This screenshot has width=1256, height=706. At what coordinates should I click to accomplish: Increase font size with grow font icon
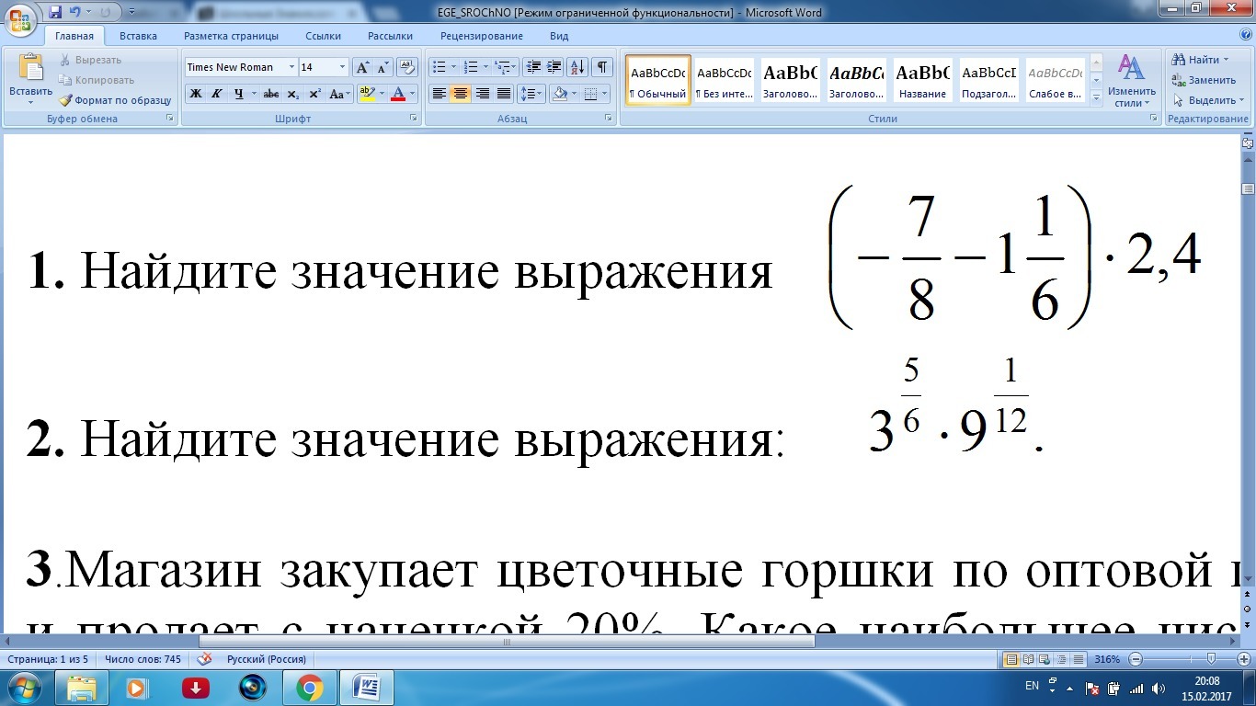[x=362, y=67]
